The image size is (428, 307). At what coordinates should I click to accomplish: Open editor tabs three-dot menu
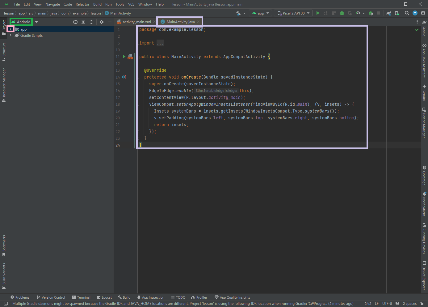click(x=417, y=22)
